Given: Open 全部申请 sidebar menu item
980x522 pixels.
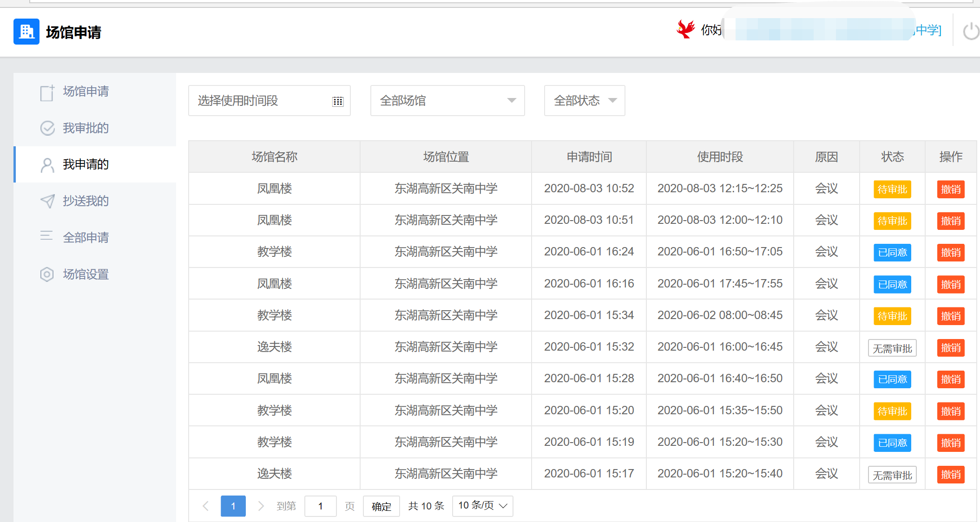Looking at the screenshot, I should click(86, 238).
